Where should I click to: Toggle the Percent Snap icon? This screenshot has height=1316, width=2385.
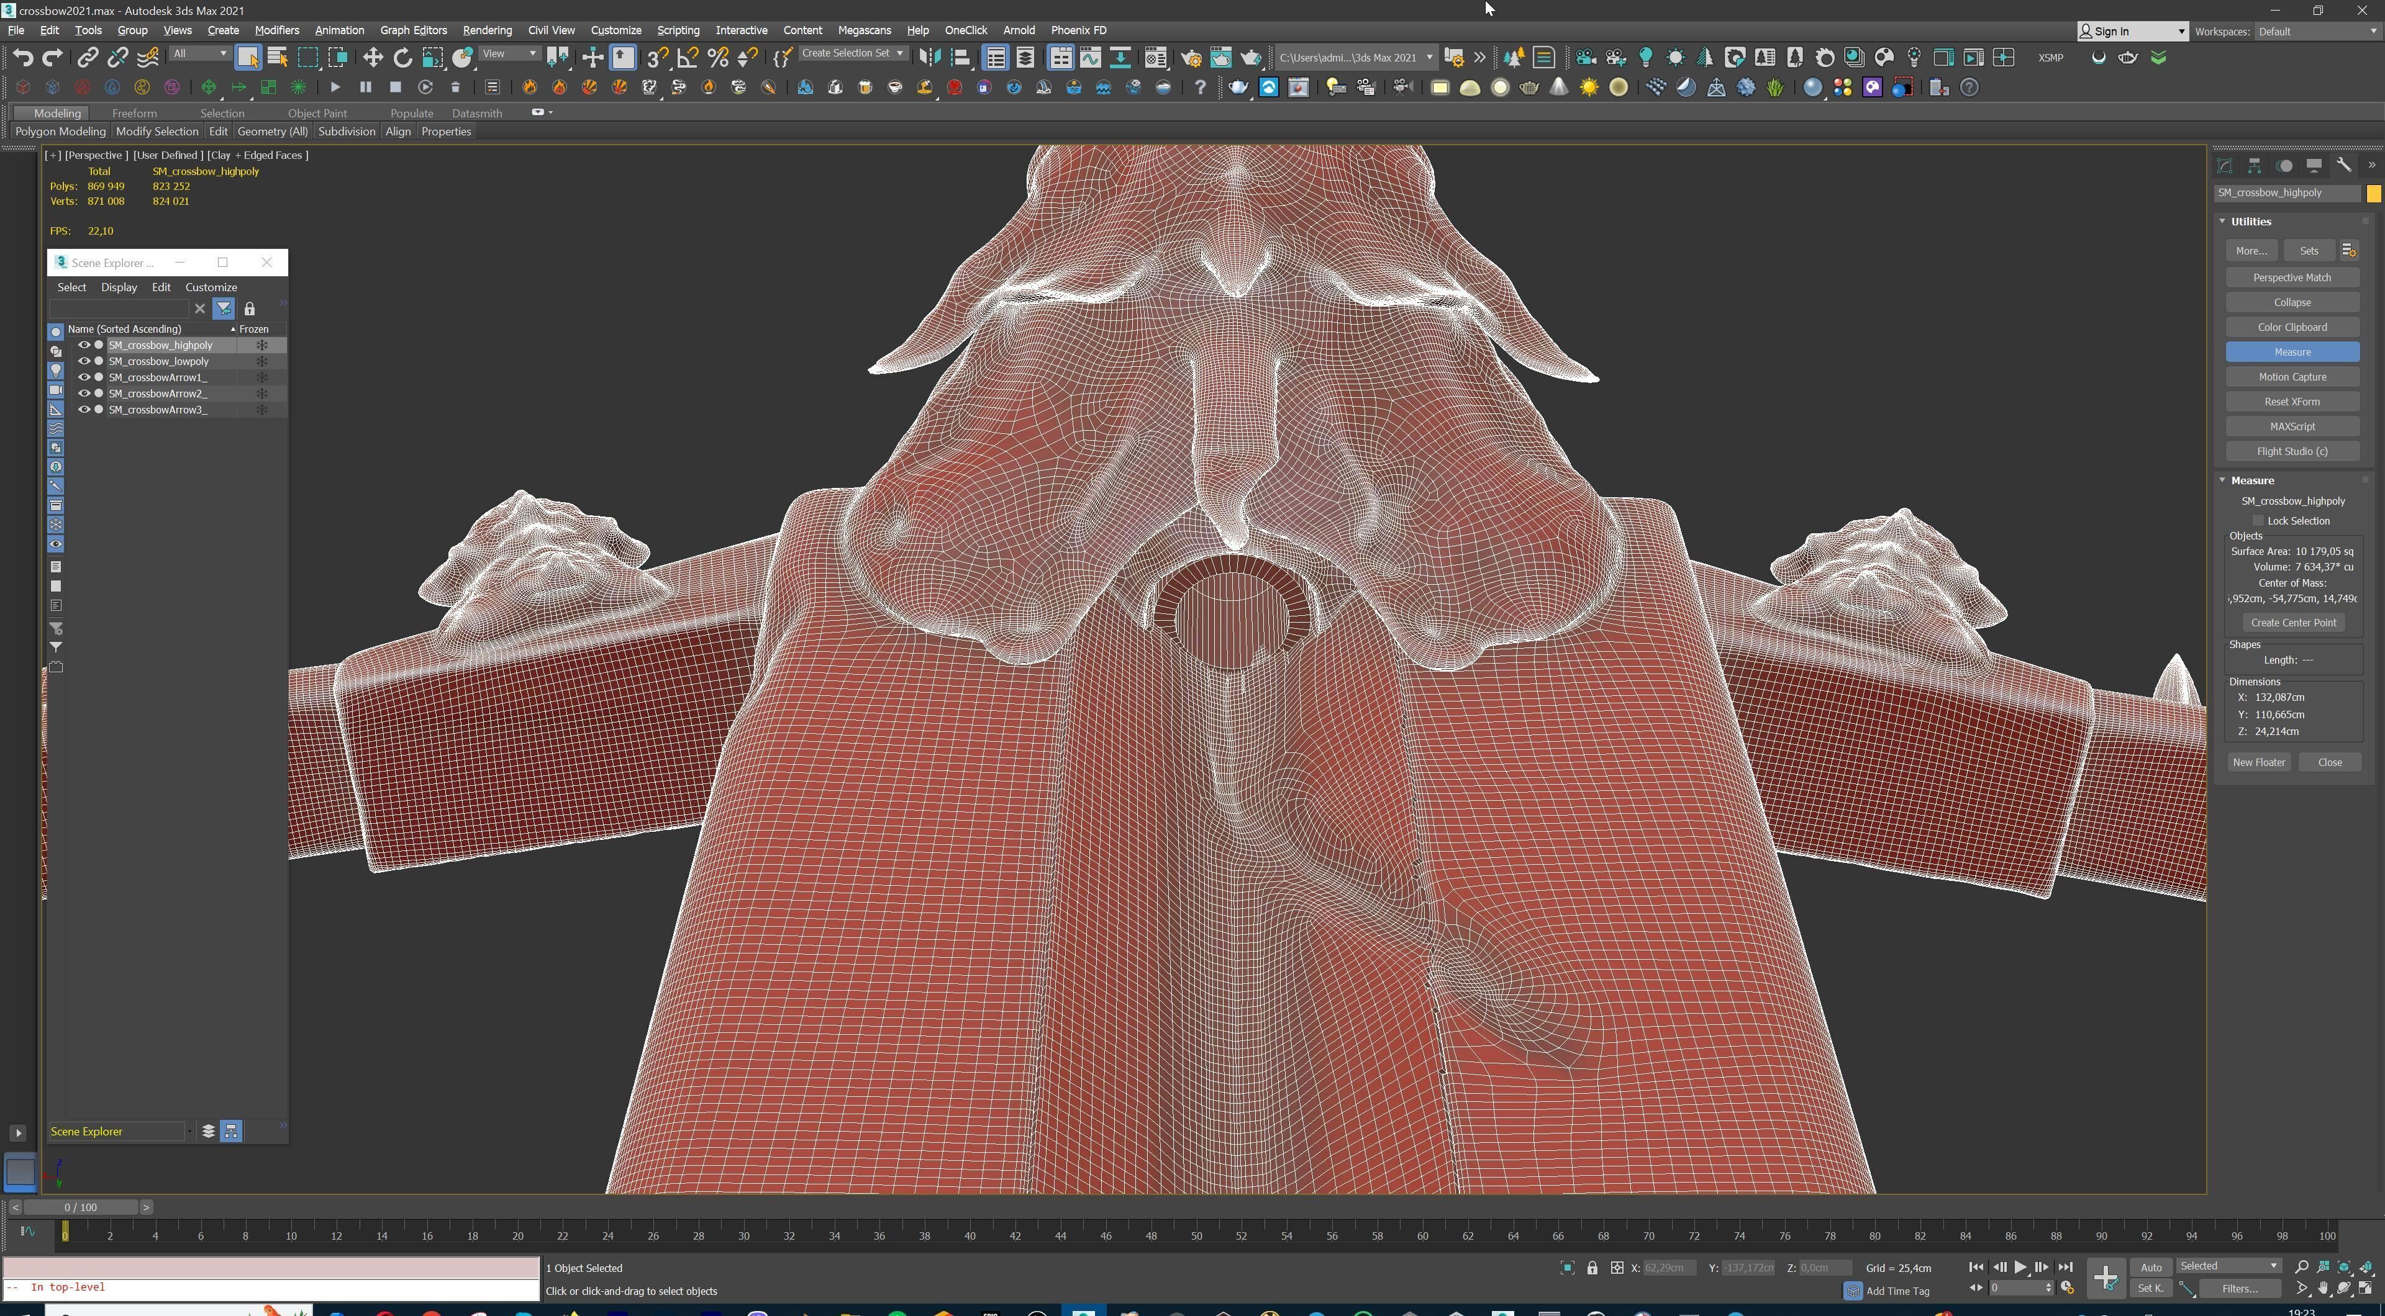pos(717,57)
